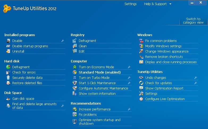Click the Undo changes lifebuoy icon
Screen dimensions: 208x129
coord(141,77)
